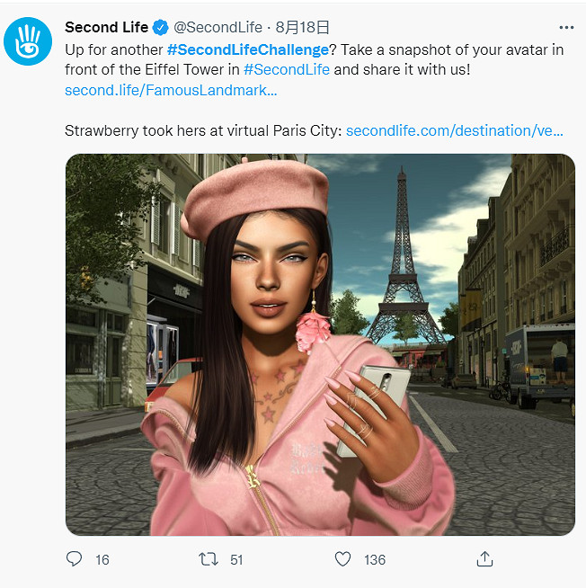
Task: Open the #SecondLifeChallenge hashtag
Action: pos(248,49)
